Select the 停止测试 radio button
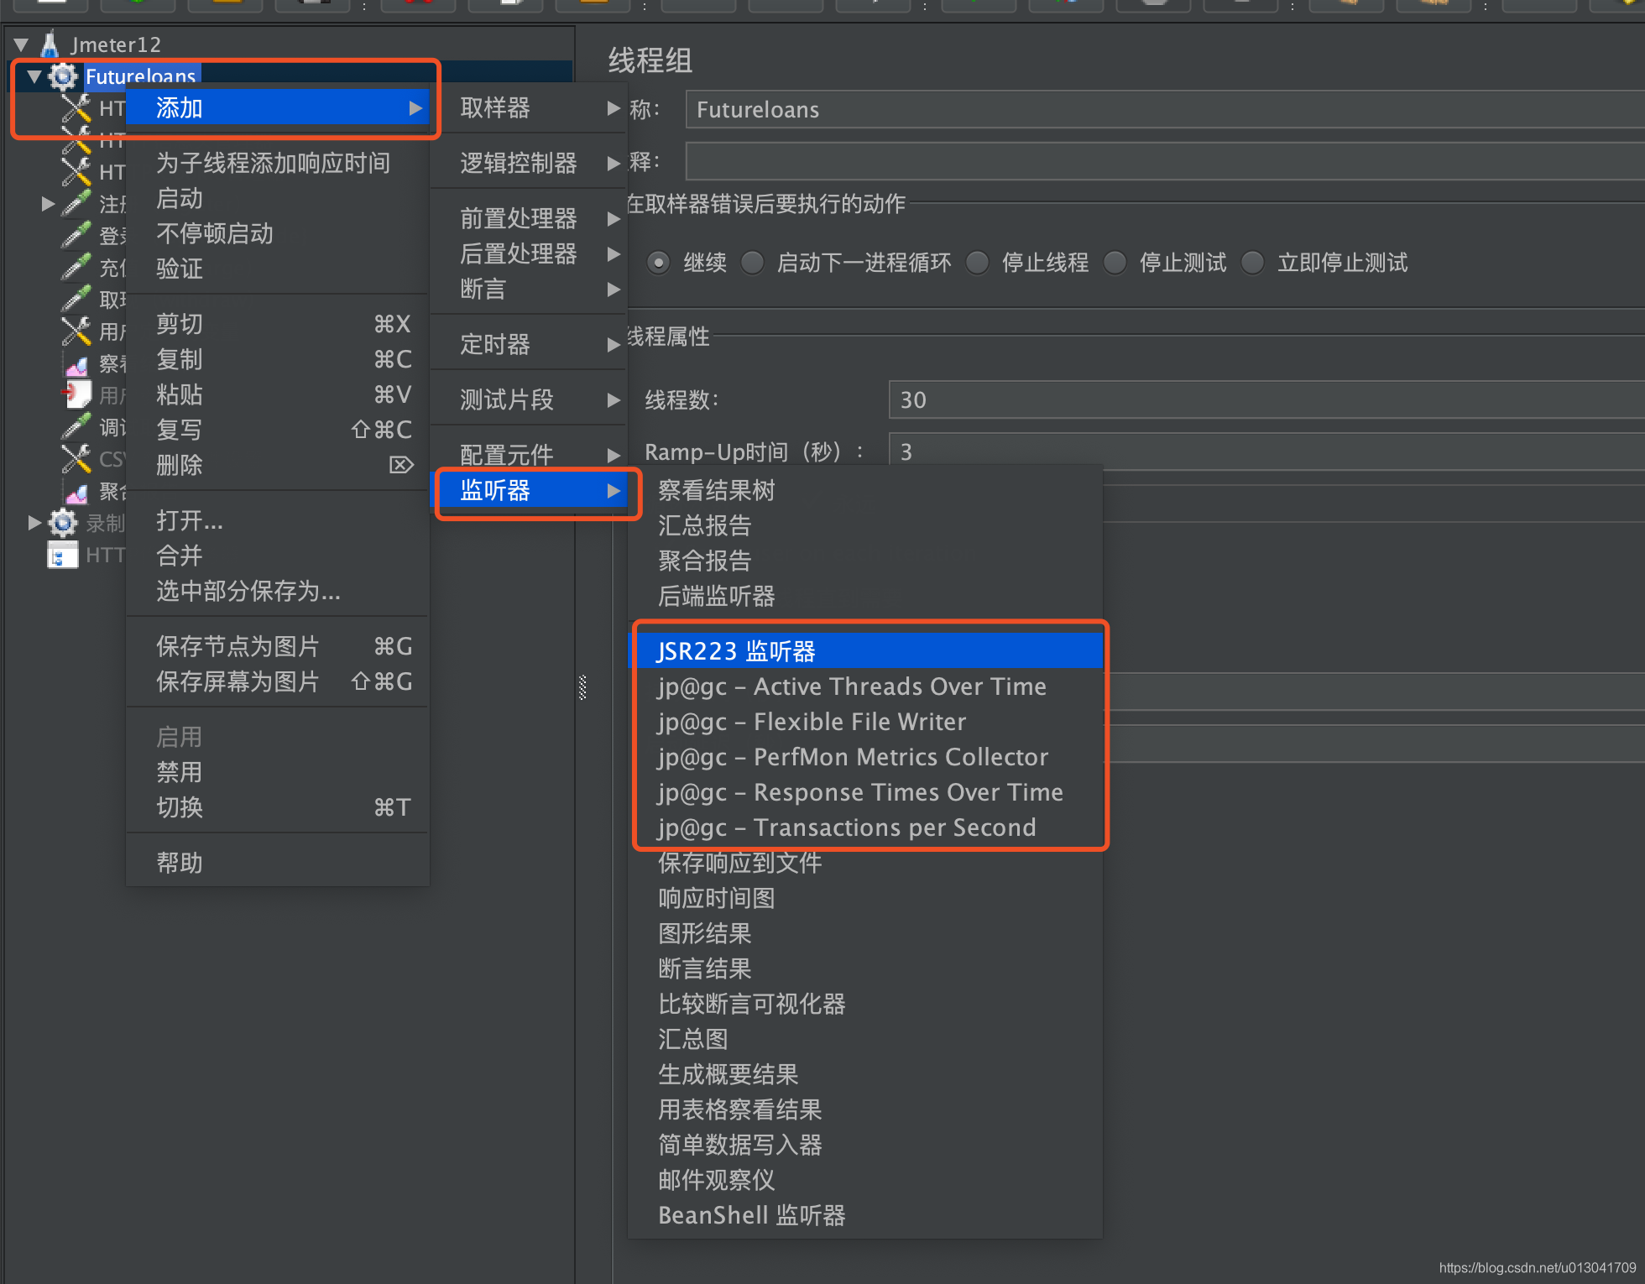 tap(1115, 263)
